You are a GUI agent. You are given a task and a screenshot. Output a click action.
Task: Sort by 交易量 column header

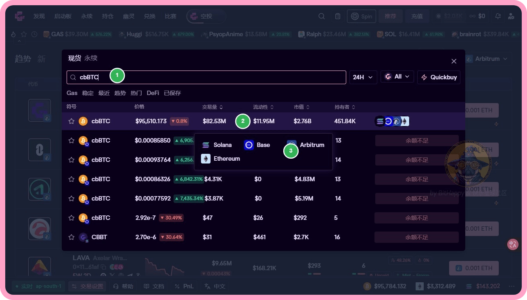[x=212, y=107]
